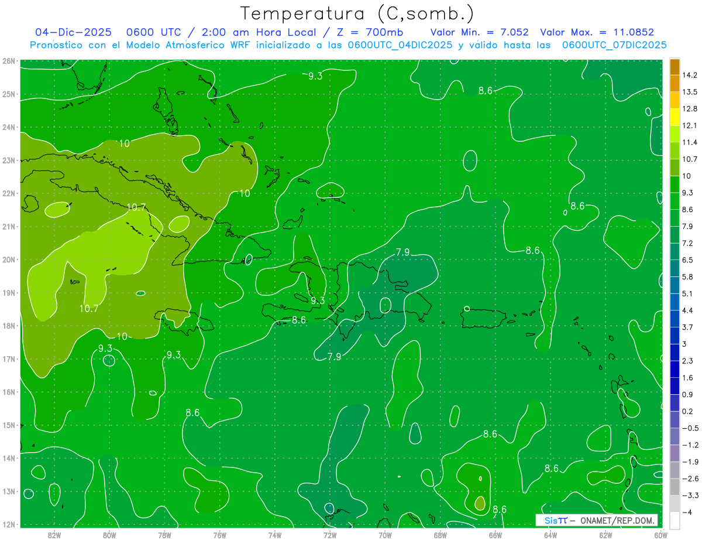Click the 80W longitude axis label
Image resolution: width=702 pixels, height=543 pixels.
pyautogui.click(x=109, y=535)
